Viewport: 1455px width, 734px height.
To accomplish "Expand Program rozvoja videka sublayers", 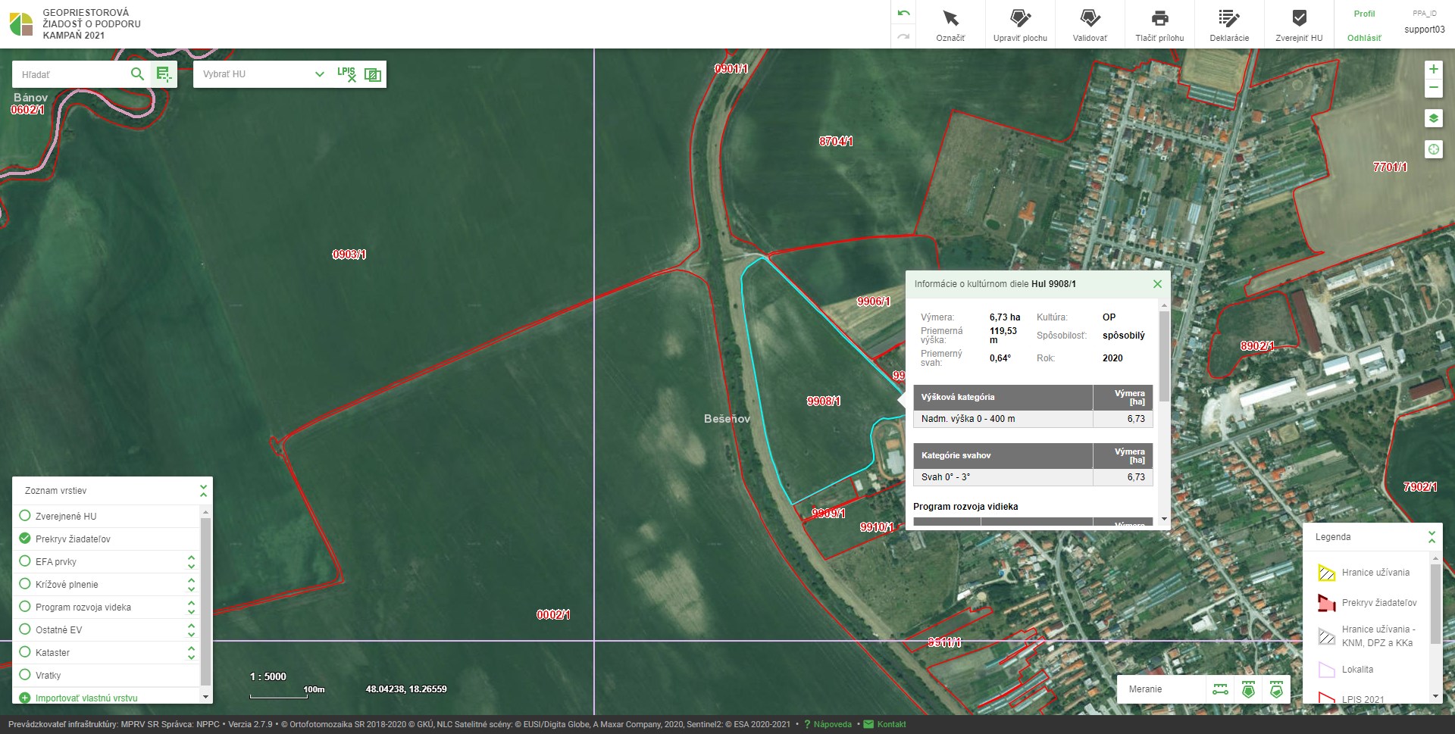I will [191, 607].
